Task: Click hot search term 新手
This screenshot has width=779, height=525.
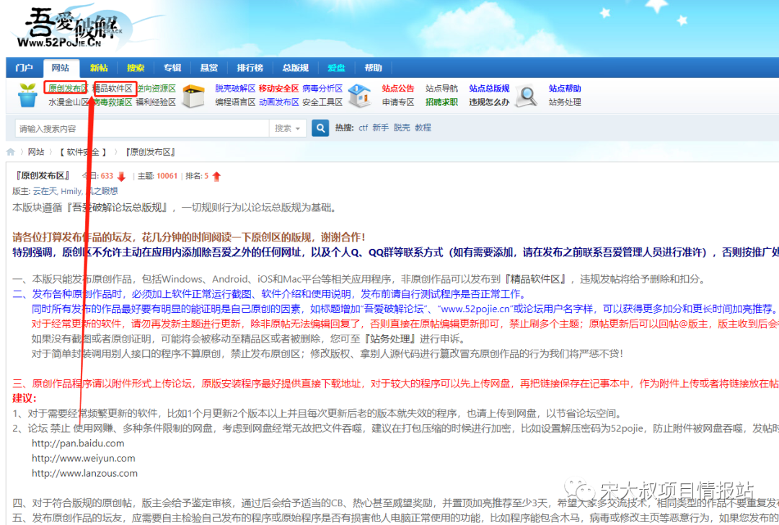Action: (x=381, y=128)
